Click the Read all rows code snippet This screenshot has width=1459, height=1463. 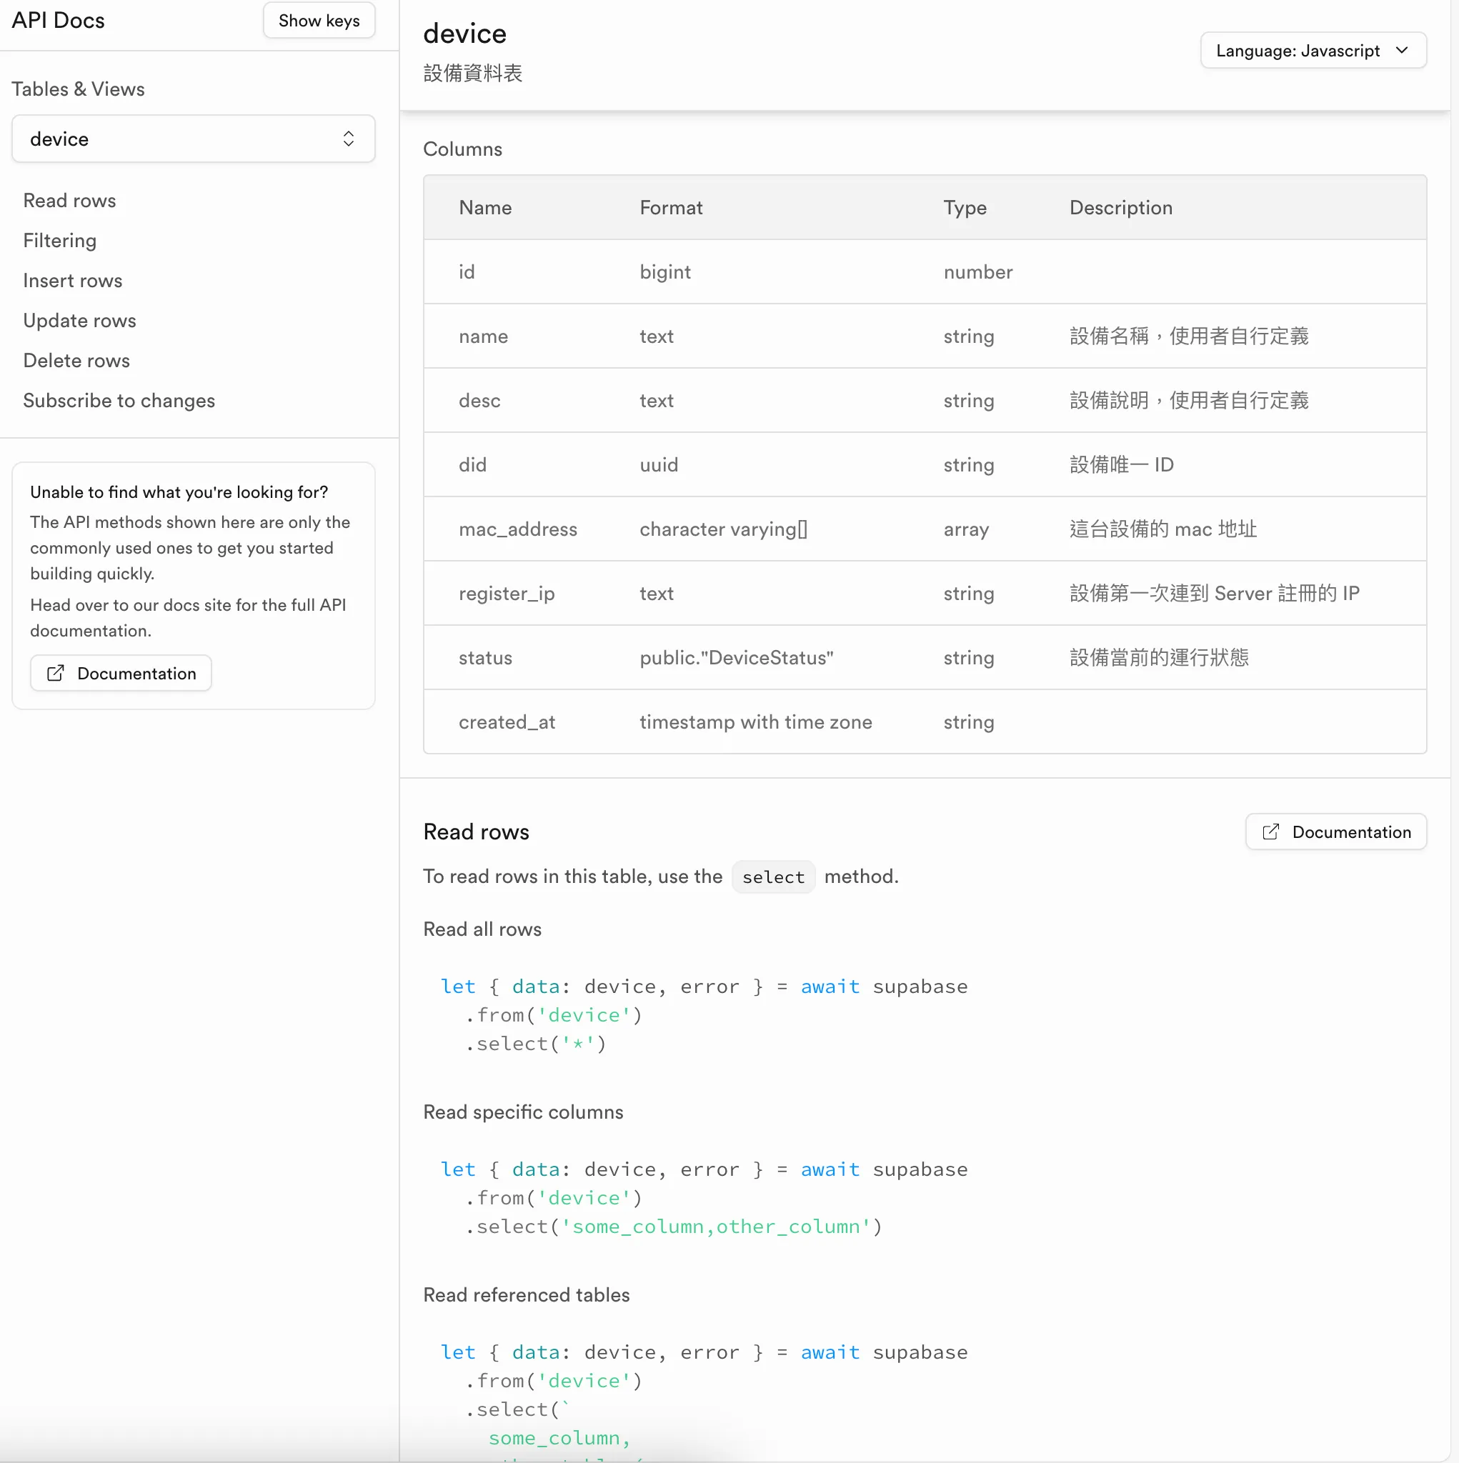(x=703, y=1014)
